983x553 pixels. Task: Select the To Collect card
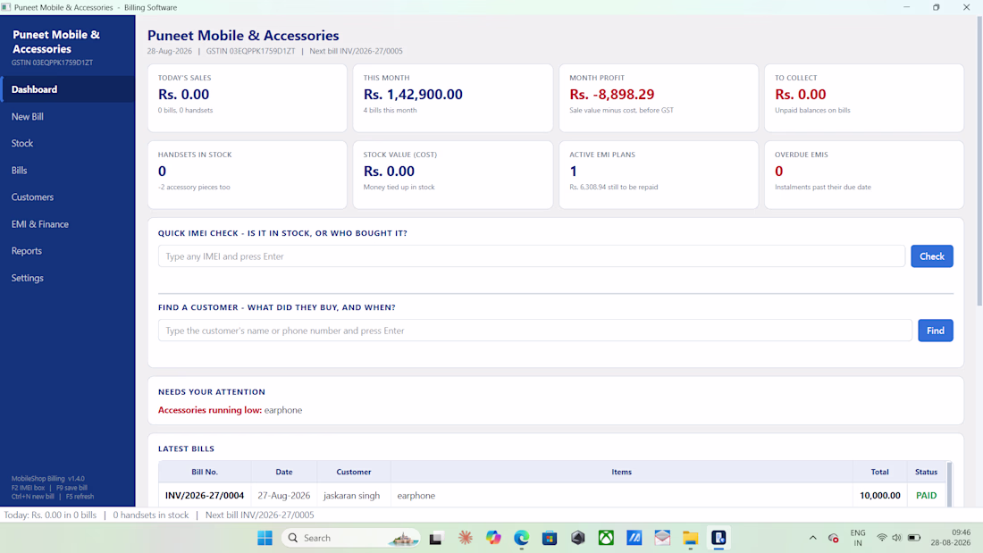tap(864, 97)
